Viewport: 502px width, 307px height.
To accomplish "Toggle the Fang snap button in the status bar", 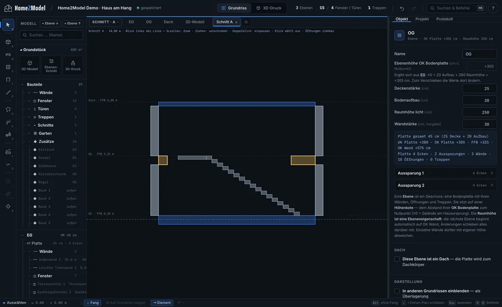I will pyautogui.click(x=92, y=303).
